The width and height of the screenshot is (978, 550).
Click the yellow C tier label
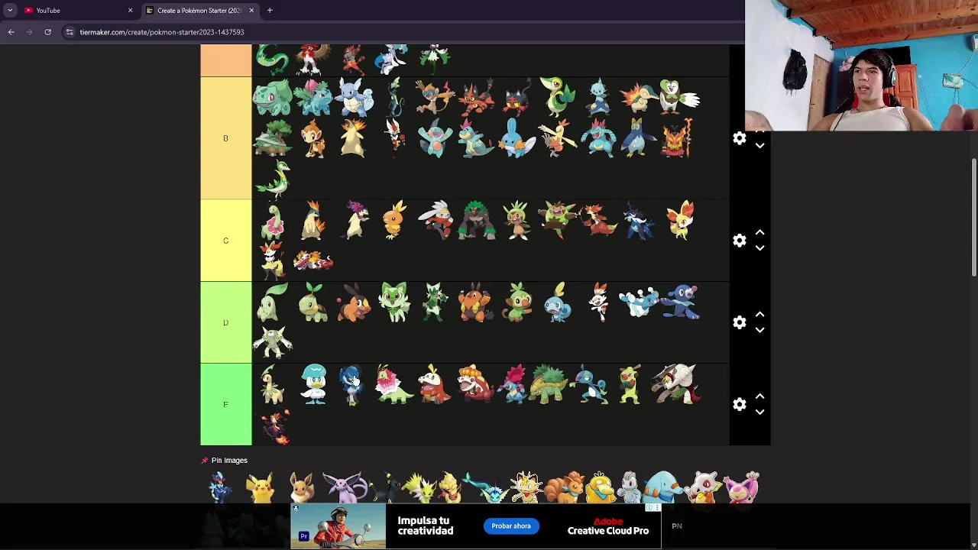225,241
